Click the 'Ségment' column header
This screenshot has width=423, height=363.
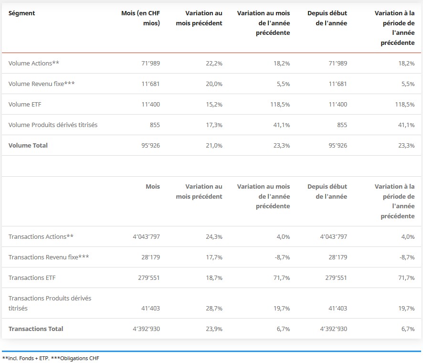click(x=22, y=13)
